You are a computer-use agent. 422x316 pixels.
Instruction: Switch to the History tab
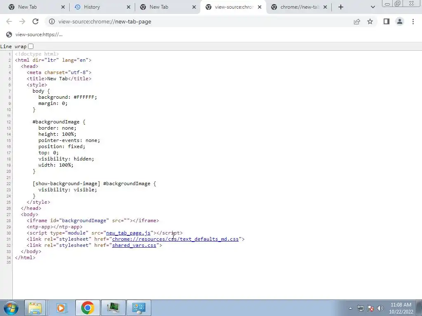tap(101, 7)
